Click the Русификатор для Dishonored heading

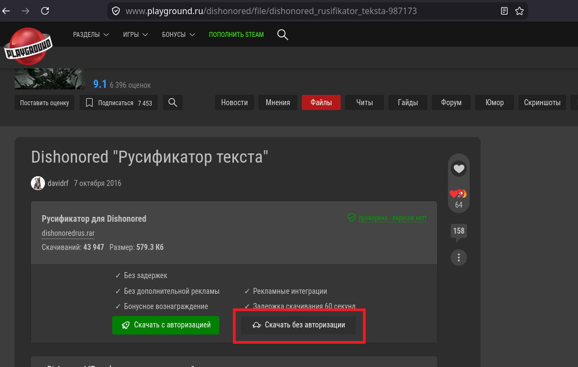(x=94, y=218)
